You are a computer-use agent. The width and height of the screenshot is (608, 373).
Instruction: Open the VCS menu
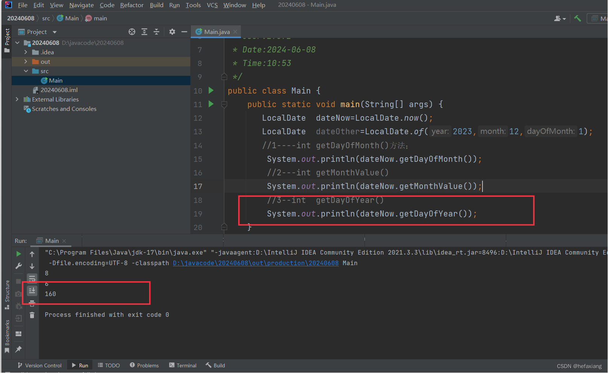212,5
